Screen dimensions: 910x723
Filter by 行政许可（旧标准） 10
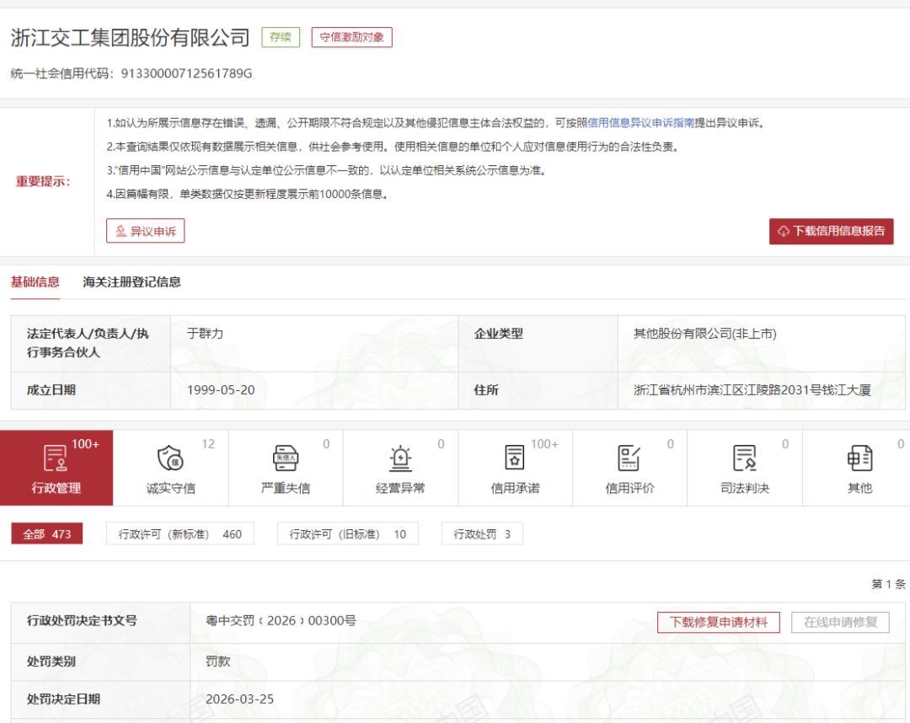pyautogui.click(x=347, y=534)
